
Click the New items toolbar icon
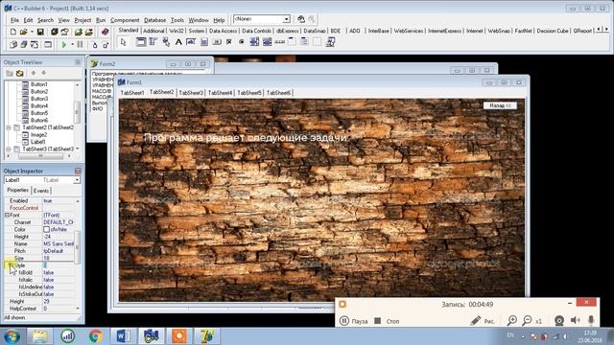pos(12,32)
